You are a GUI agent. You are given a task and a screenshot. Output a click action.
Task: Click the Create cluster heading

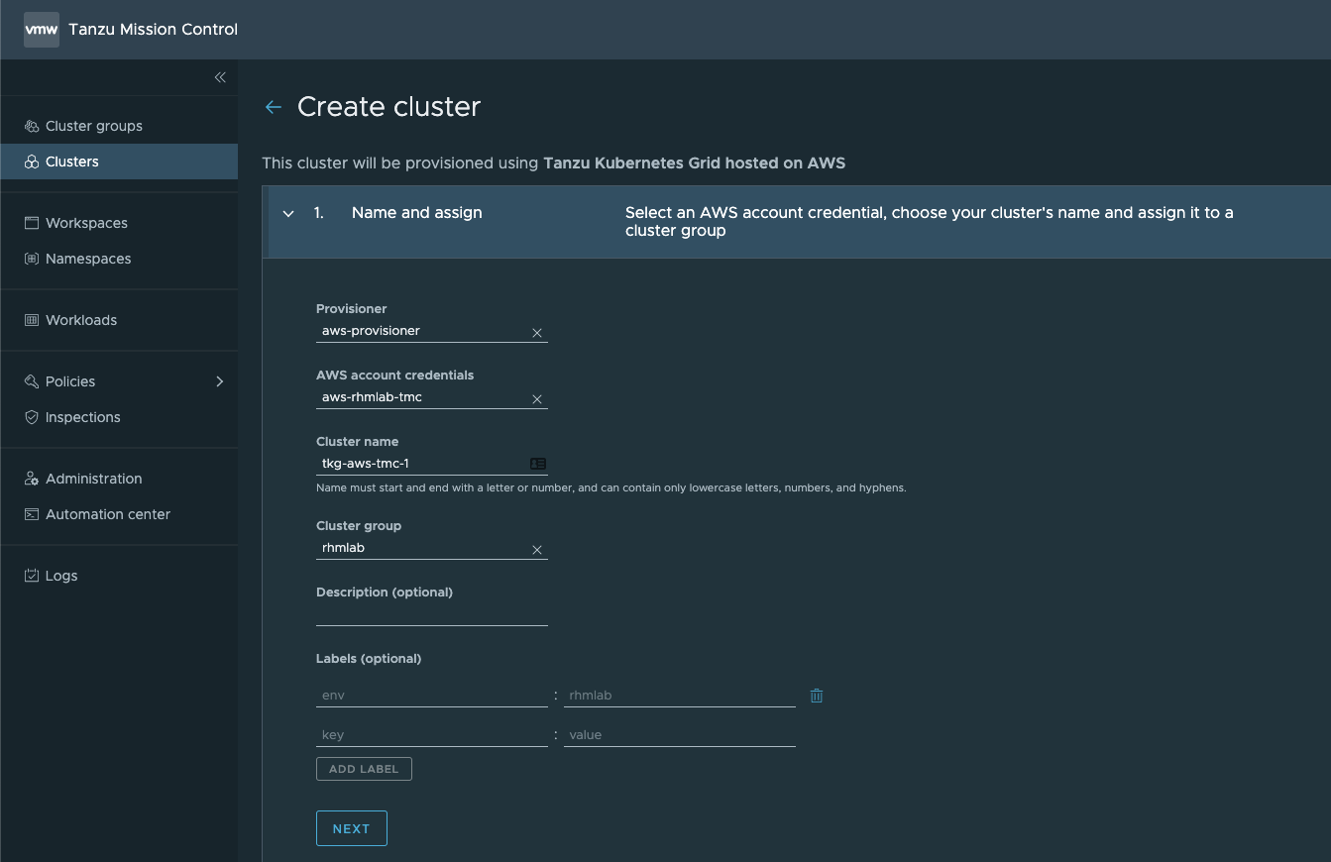tap(389, 107)
